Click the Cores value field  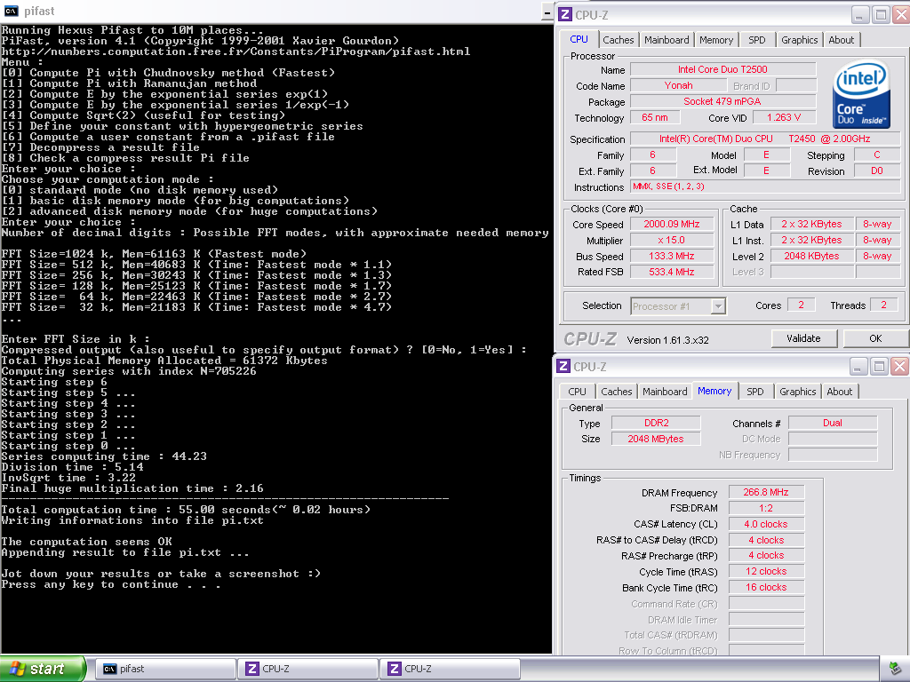(801, 305)
